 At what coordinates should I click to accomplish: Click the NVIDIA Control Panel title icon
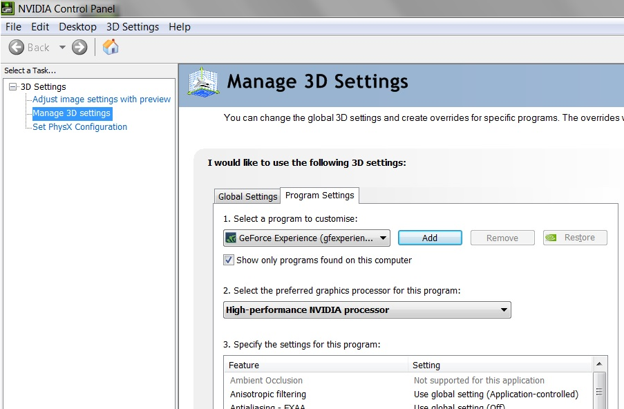point(8,8)
